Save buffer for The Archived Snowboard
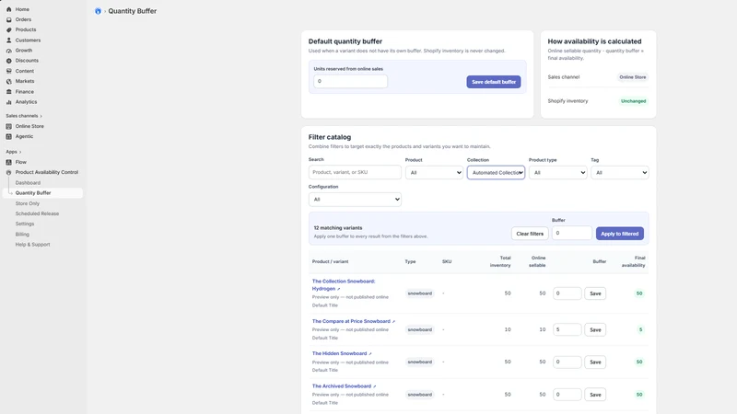The height and width of the screenshot is (414, 737). pos(595,395)
